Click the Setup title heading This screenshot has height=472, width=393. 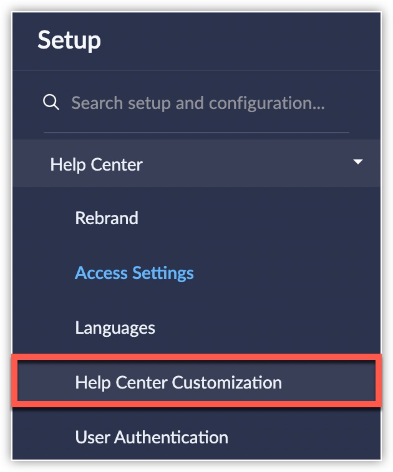pos(69,40)
